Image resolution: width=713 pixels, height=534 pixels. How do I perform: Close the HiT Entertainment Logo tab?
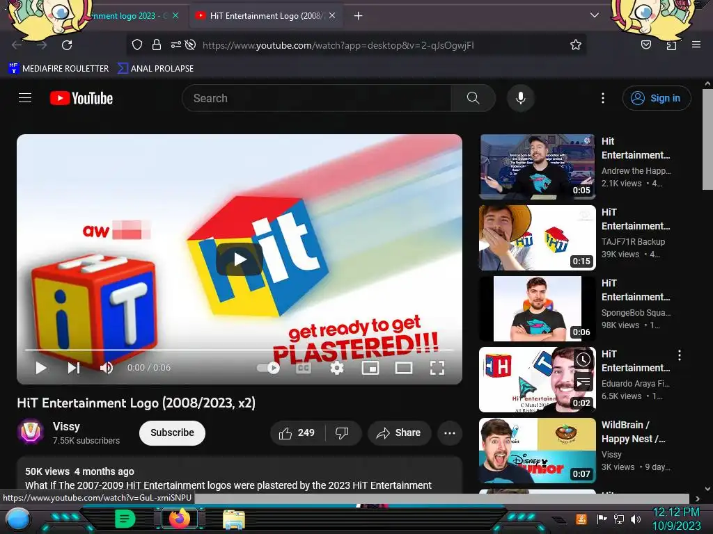332,15
